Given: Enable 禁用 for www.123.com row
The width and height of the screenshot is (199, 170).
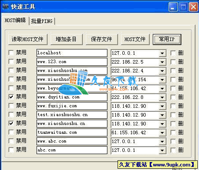Looking at the screenshot, I should pyautogui.click(x=11, y=61).
